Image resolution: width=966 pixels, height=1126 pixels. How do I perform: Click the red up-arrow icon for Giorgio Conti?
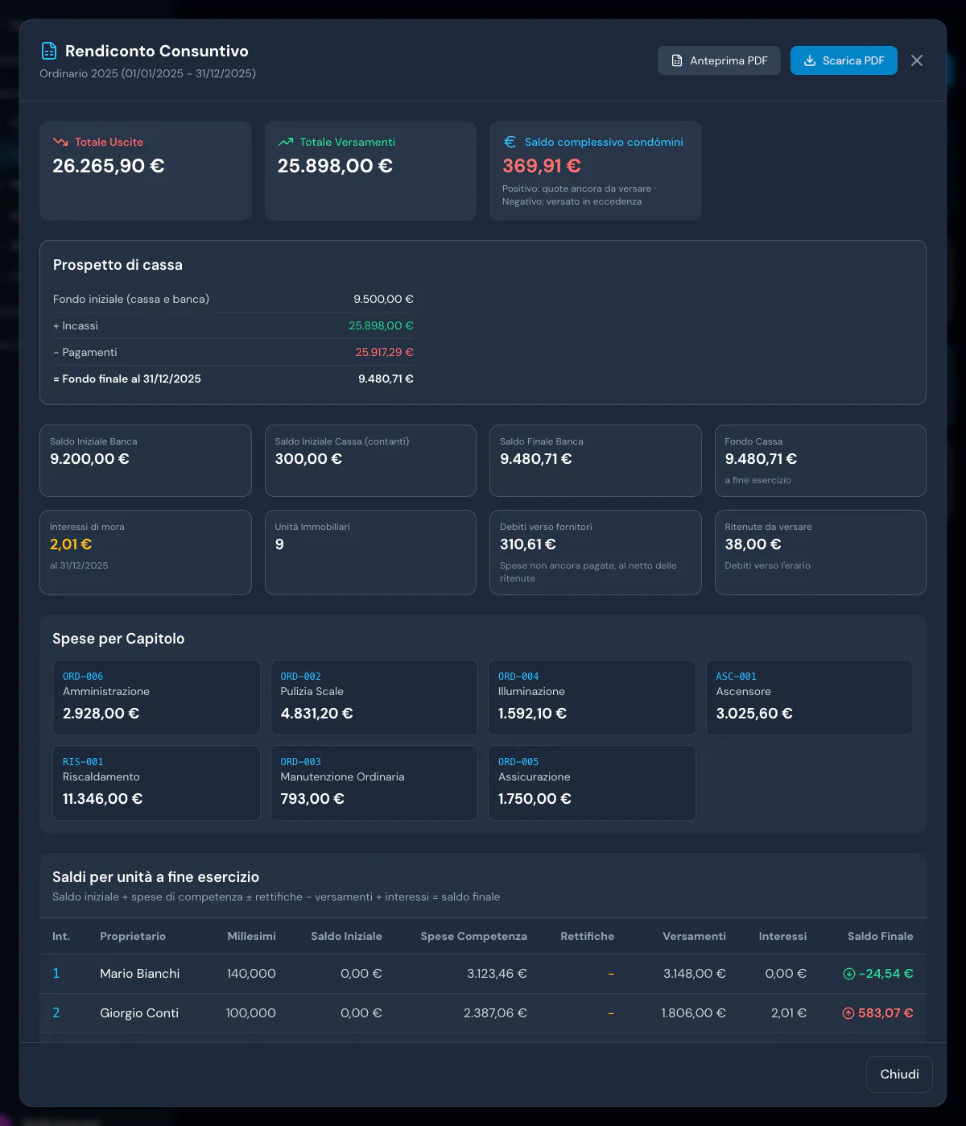click(x=848, y=1013)
